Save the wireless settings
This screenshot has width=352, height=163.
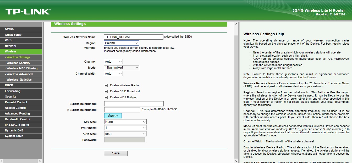pyautogui.click(x=116, y=153)
